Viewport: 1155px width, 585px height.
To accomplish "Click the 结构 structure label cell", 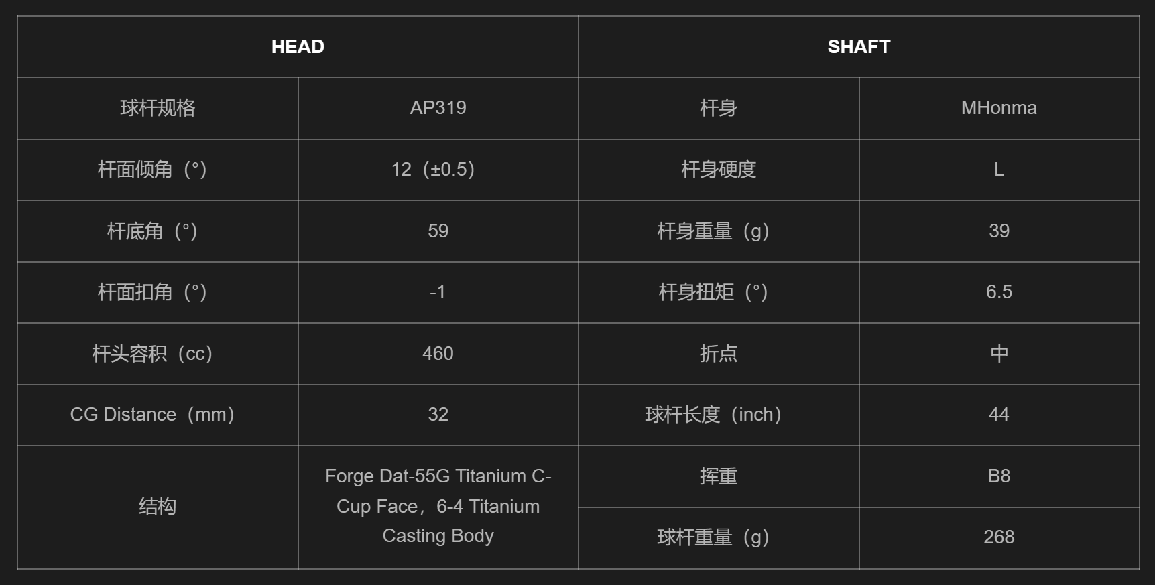I will tap(158, 507).
